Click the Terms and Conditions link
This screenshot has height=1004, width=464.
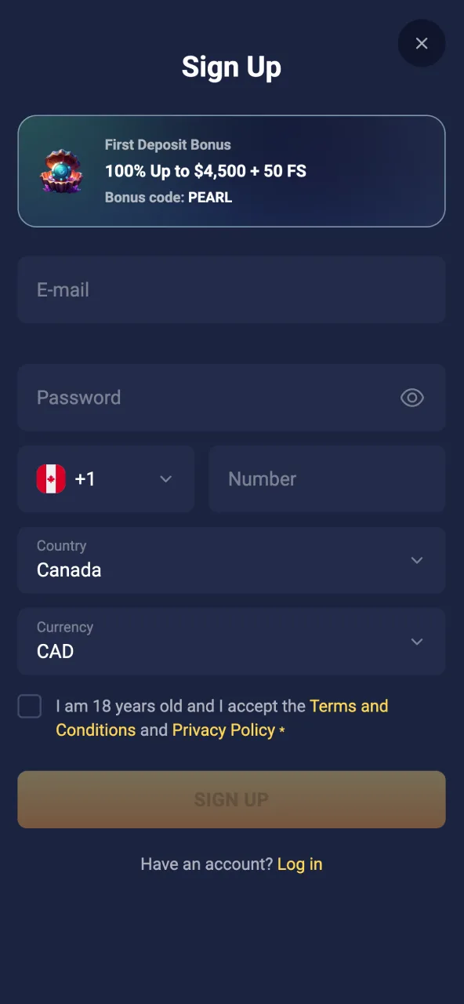click(350, 706)
